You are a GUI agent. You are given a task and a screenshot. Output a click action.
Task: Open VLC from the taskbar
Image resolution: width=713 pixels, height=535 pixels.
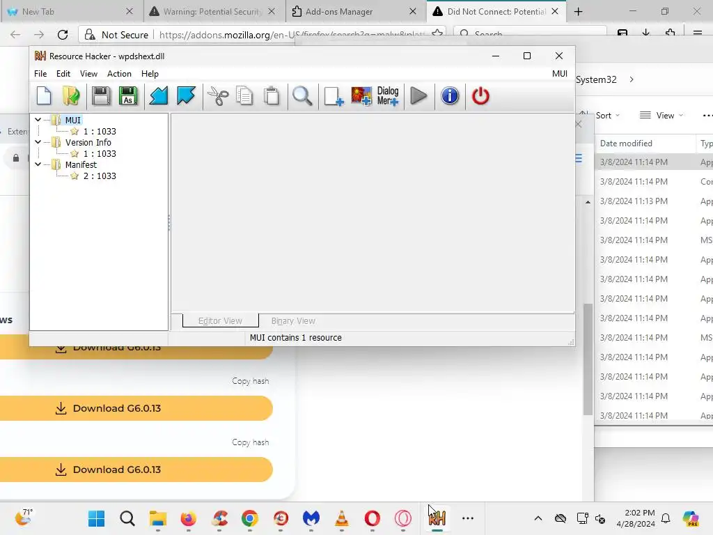(341, 518)
